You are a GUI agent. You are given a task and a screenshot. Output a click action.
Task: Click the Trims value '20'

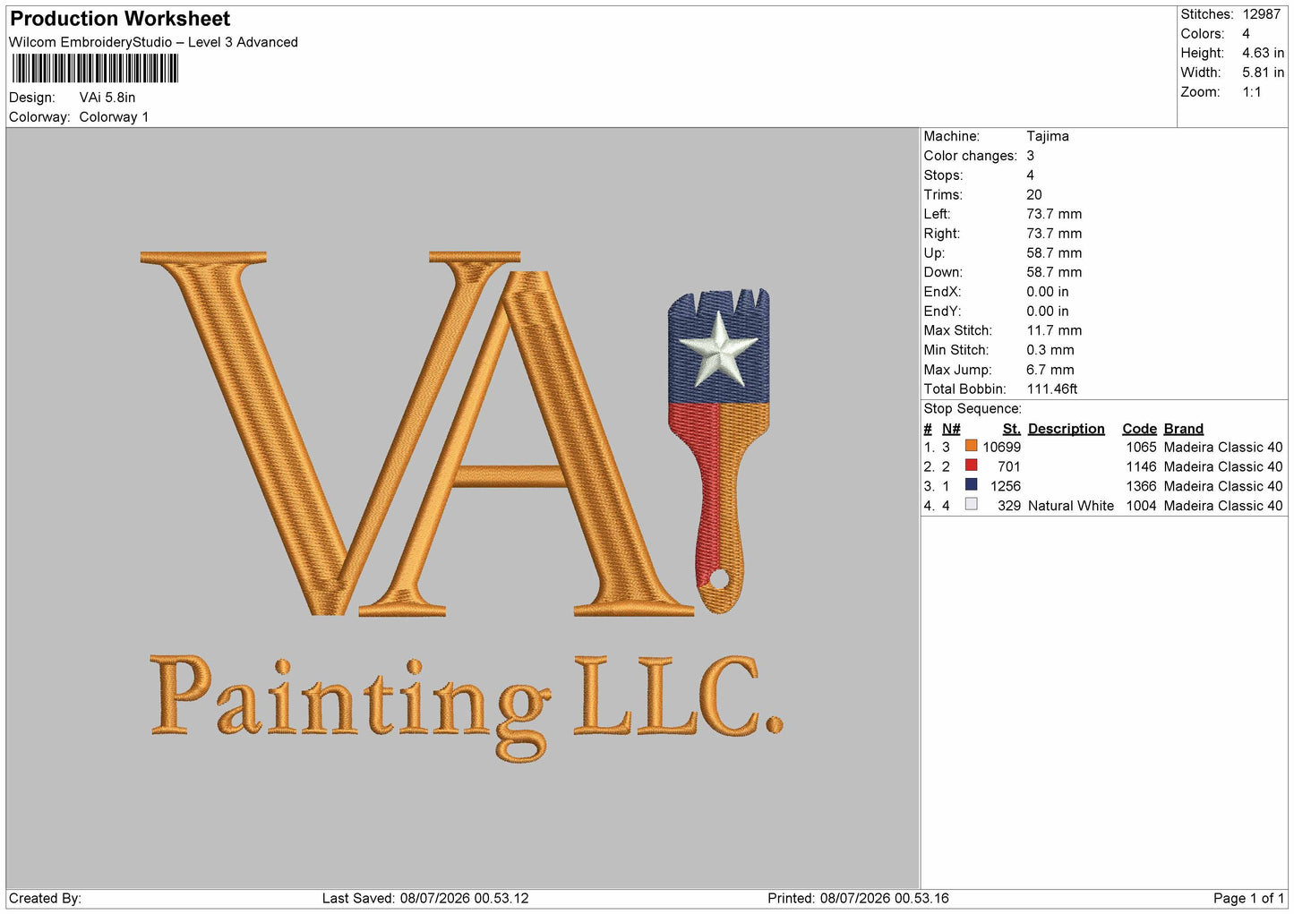coord(1034,194)
